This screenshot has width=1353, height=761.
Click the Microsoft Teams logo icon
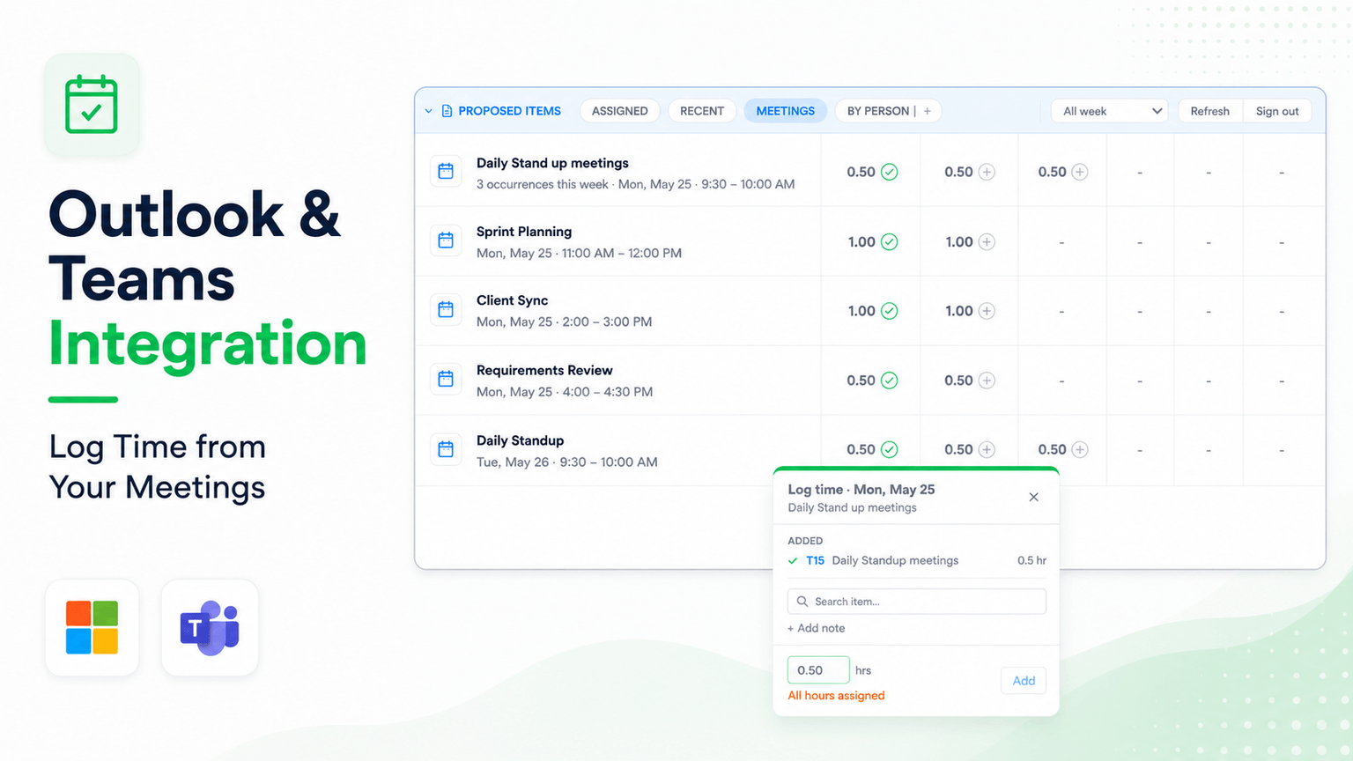[210, 627]
